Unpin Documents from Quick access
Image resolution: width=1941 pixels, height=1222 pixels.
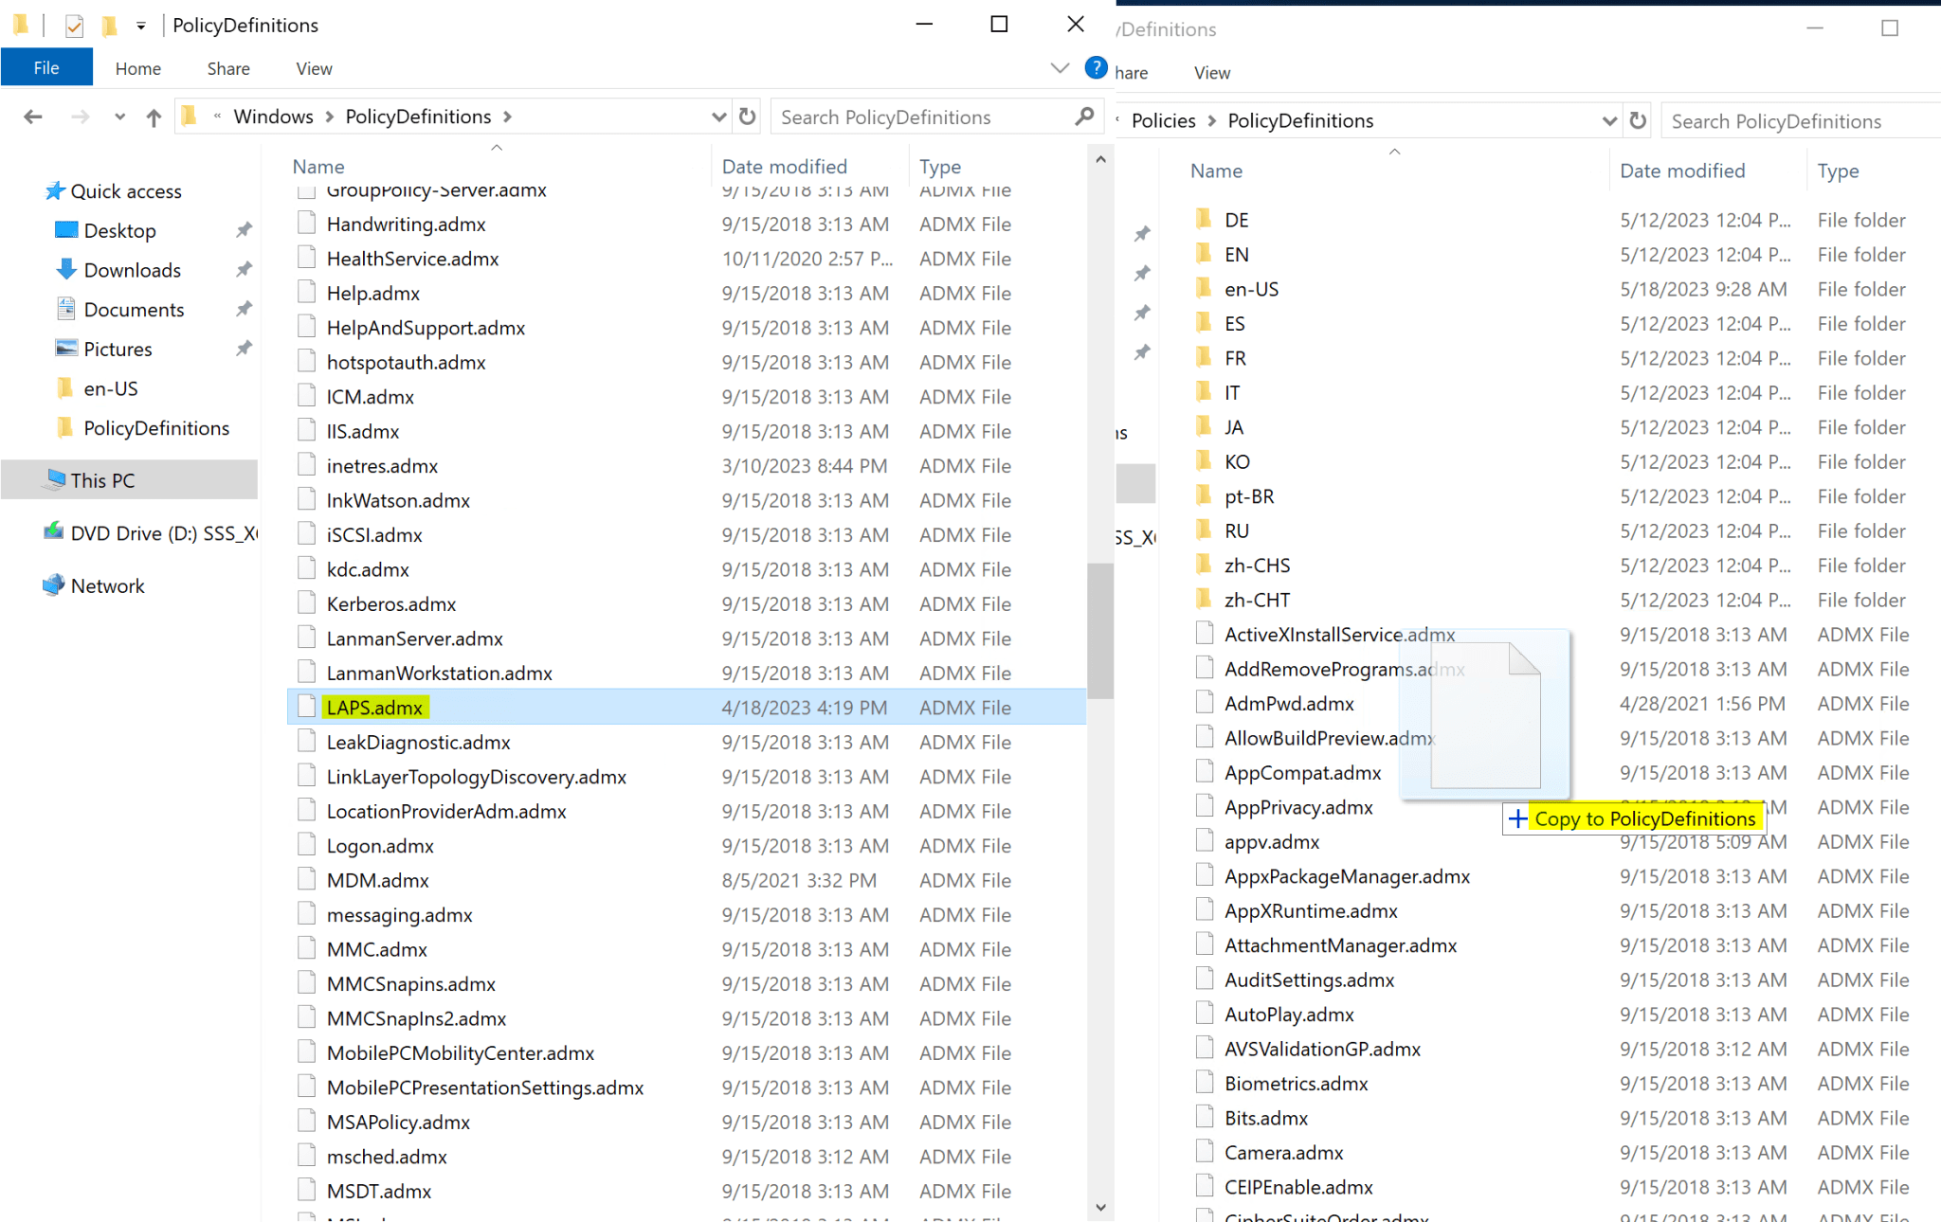pos(244,309)
